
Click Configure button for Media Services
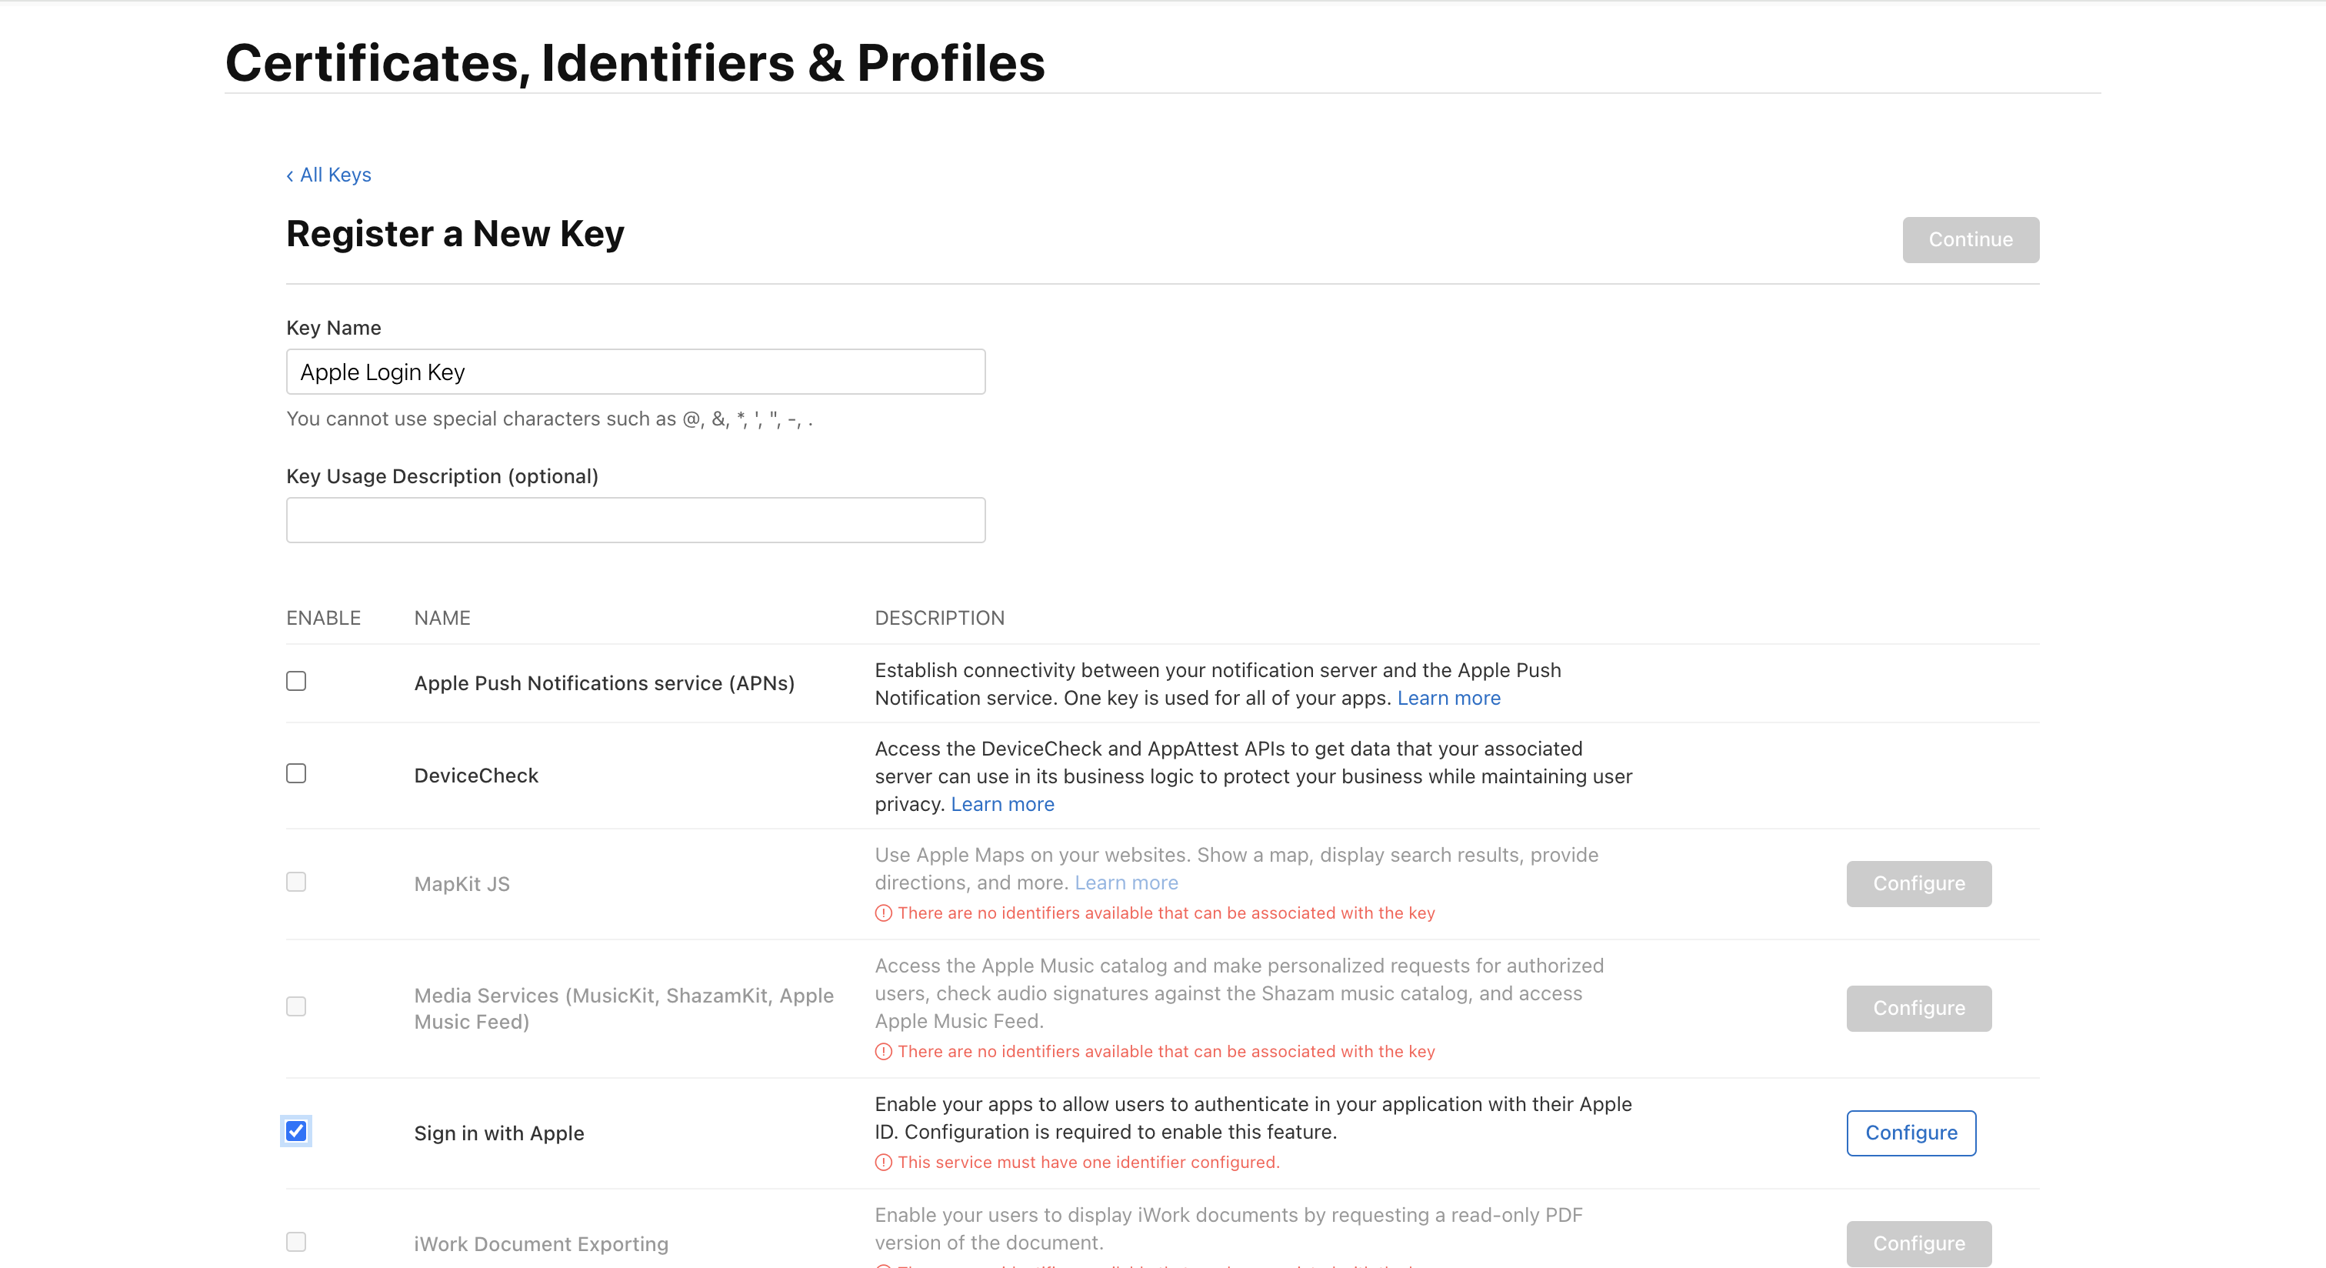click(x=1918, y=1008)
